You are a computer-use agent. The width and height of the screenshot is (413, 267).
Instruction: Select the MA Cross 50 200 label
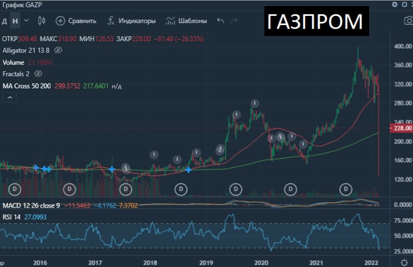click(27, 86)
